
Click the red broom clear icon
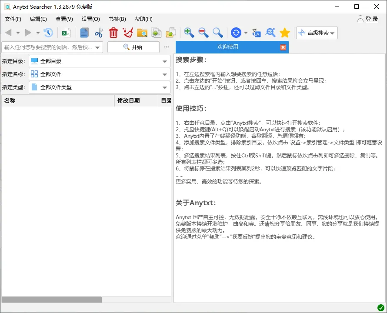tap(128, 33)
